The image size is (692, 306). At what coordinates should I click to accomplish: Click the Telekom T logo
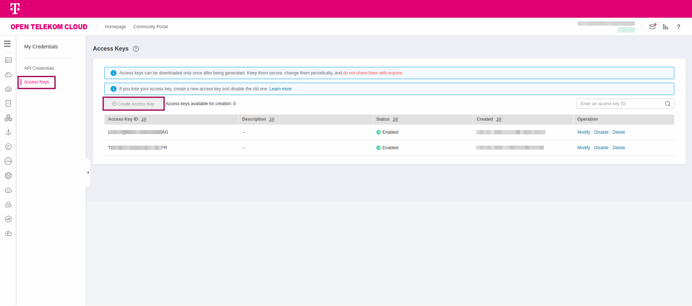(x=15, y=9)
